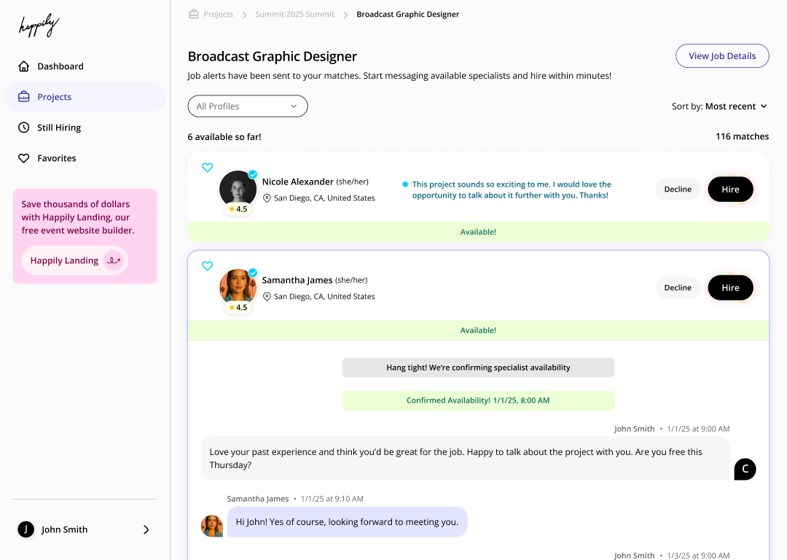Click the Favorites heart icon in sidebar
Viewport: 787px width, 560px height.
[x=24, y=158]
